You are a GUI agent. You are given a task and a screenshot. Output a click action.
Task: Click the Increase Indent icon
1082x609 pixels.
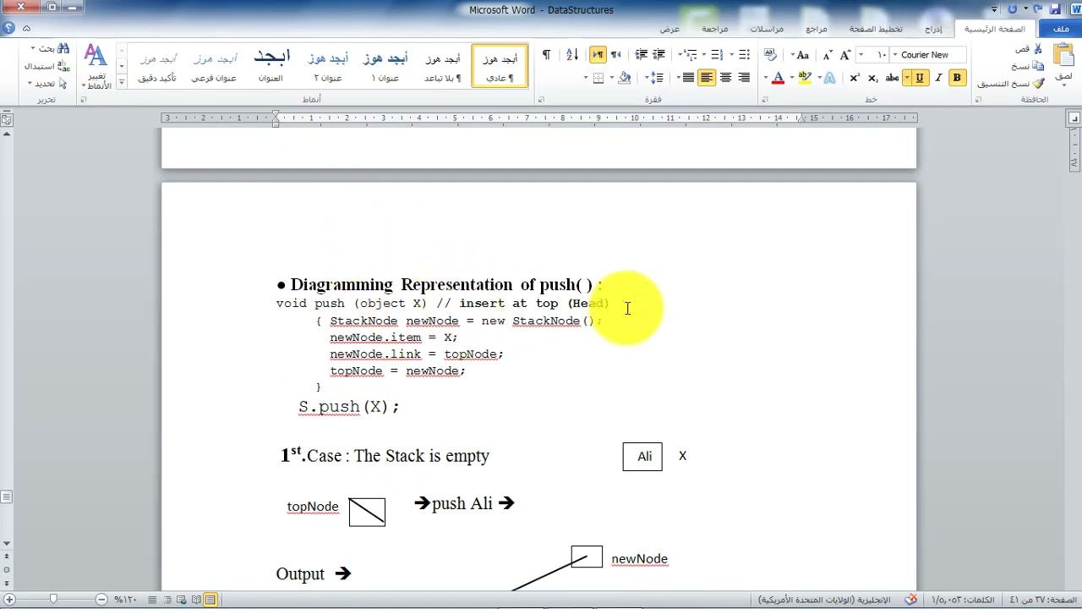click(x=641, y=55)
